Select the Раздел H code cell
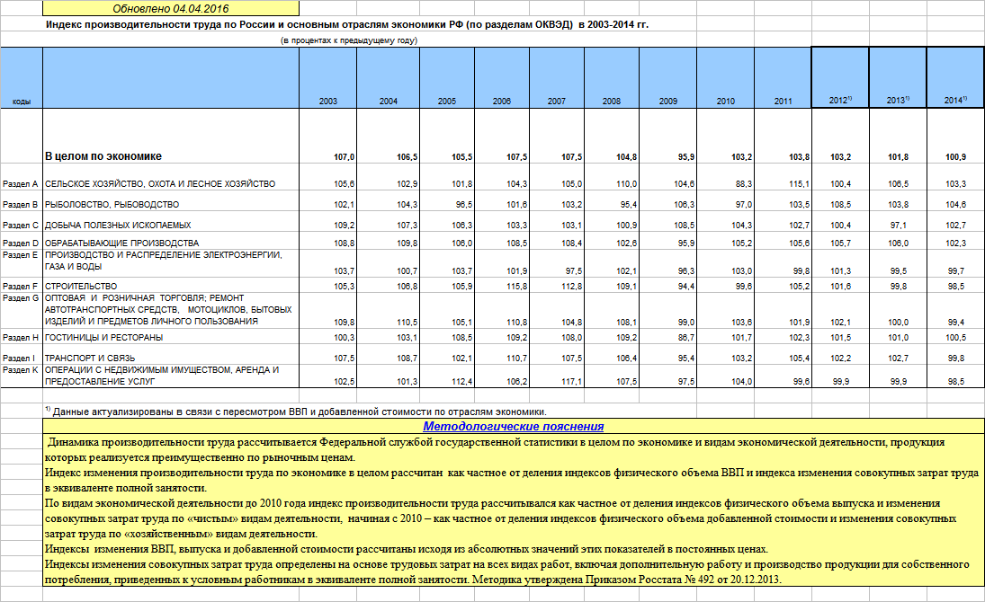This screenshot has height=602, width=985. pyautogui.click(x=21, y=338)
